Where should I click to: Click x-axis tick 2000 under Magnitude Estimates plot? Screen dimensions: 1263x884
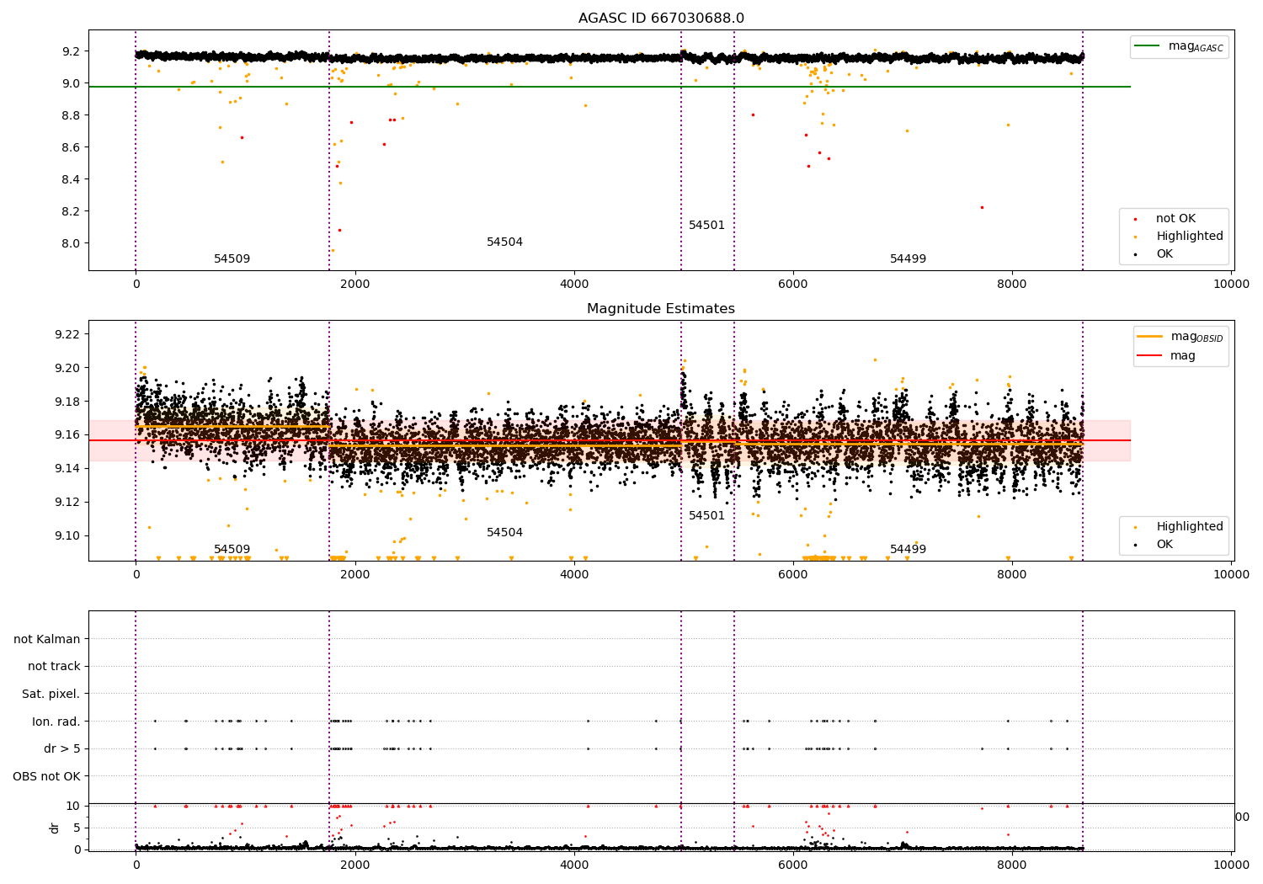(355, 574)
